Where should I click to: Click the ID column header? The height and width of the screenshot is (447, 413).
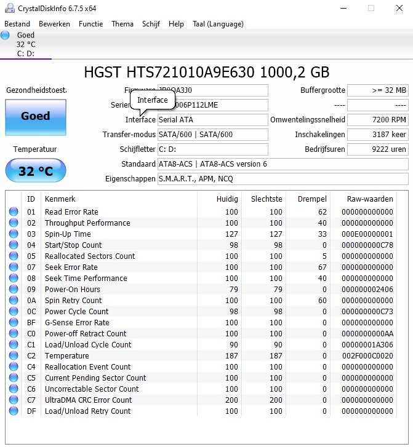[31, 199]
